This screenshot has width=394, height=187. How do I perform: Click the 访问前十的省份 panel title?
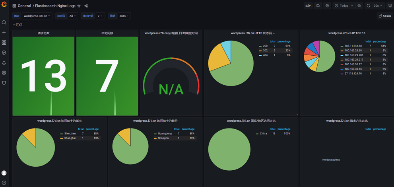[x=155, y=121]
